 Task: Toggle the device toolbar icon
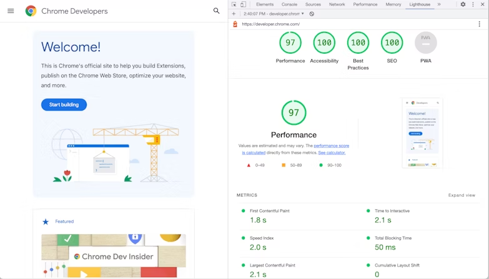coord(244,4)
